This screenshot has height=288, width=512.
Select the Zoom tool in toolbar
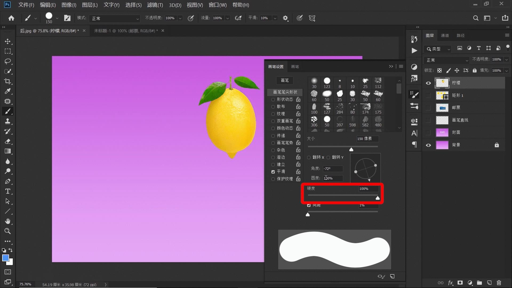(7, 231)
